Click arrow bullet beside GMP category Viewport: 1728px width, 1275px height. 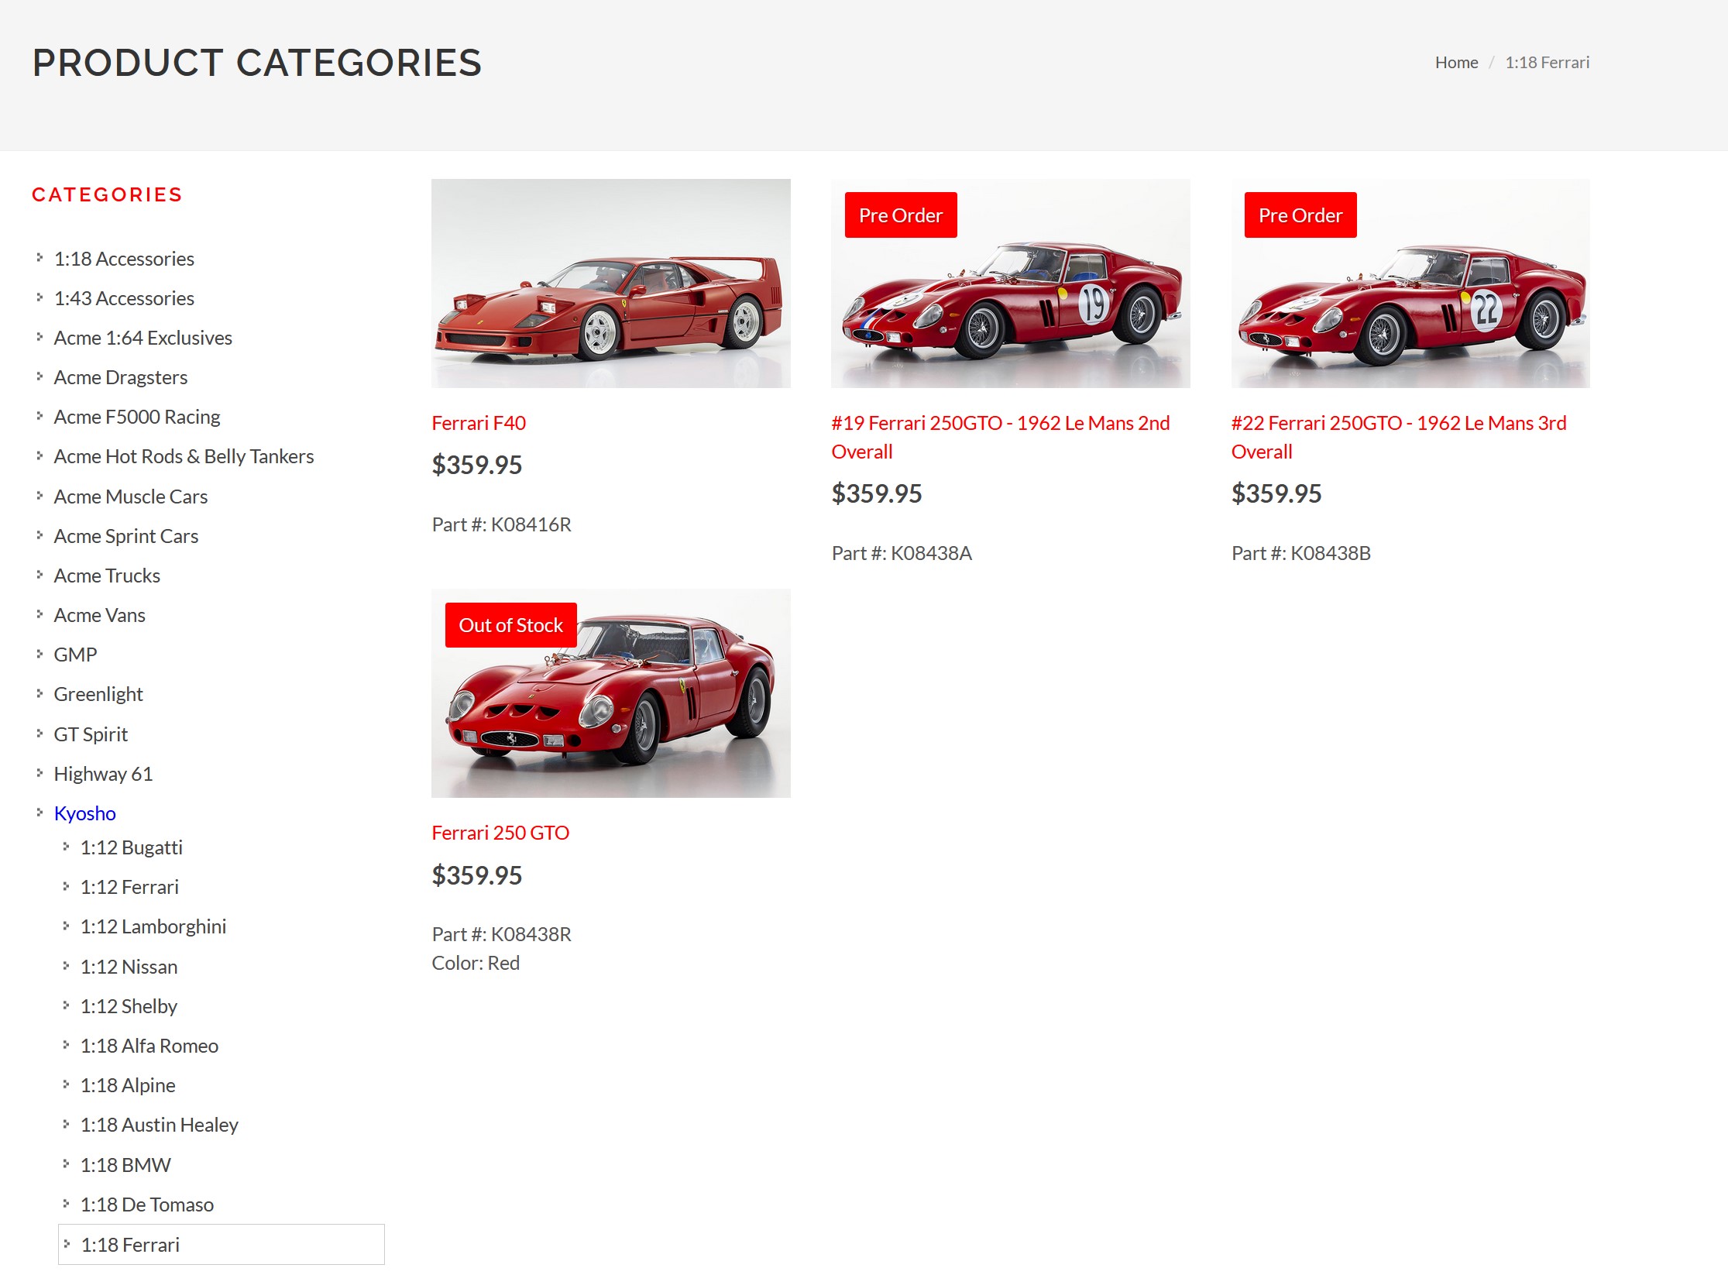pyautogui.click(x=40, y=654)
